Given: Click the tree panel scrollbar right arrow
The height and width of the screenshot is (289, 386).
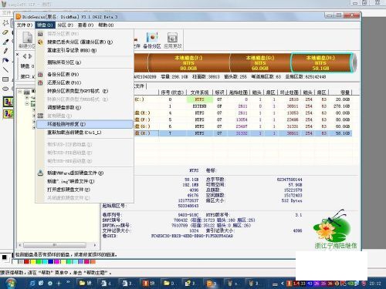Looking at the screenshot, I should 95,245.
